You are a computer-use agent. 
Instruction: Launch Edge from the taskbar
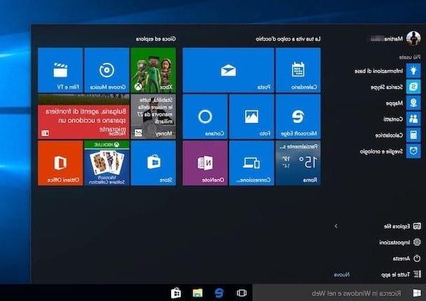pos(219,293)
